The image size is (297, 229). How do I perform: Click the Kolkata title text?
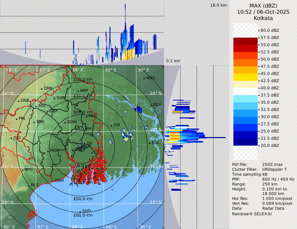(263, 18)
